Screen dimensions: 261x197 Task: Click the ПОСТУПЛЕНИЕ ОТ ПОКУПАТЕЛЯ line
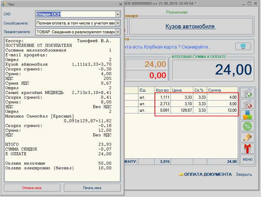point(38,45)
